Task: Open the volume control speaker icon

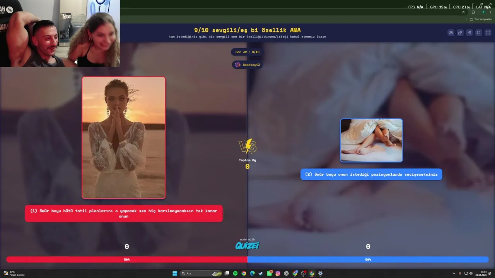Action: pyautogui.click(x=471, y=273)
